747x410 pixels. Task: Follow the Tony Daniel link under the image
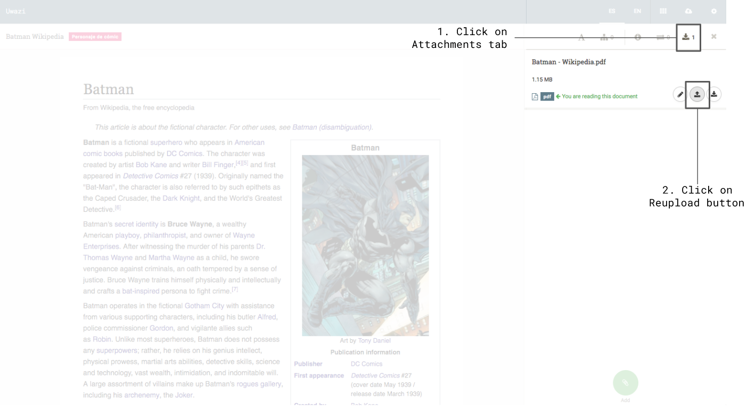coord(373,341)
